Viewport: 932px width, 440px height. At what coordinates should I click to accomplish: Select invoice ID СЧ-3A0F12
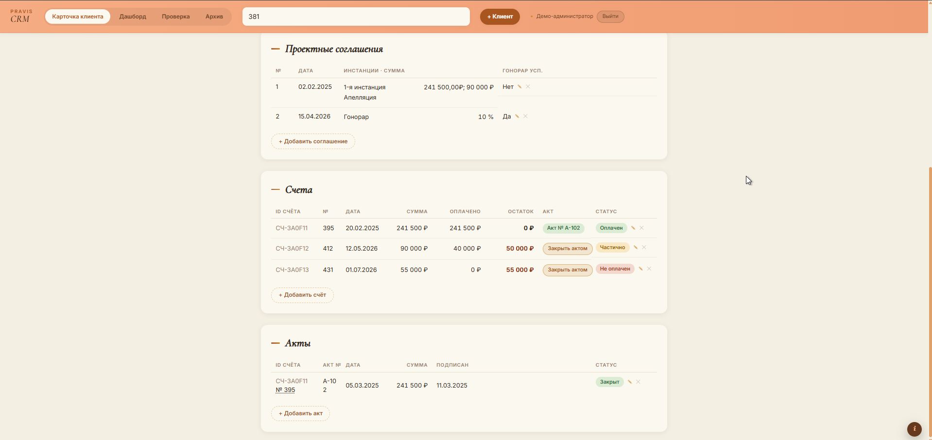click(x=292, y=249)
